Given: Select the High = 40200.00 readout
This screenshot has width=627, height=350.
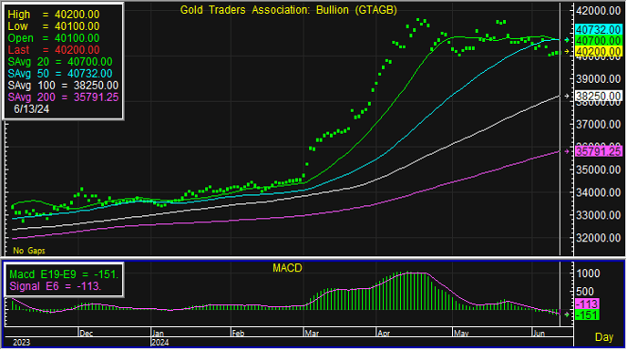Looking at the screenshot, I should (x=54, y=15).
